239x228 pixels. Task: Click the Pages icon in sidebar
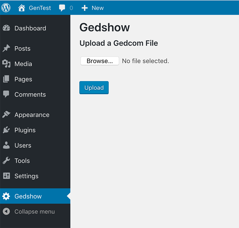pos(6,79)
